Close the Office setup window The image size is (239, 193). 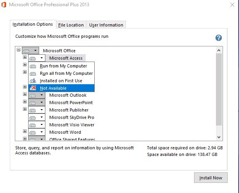(232, 5)
